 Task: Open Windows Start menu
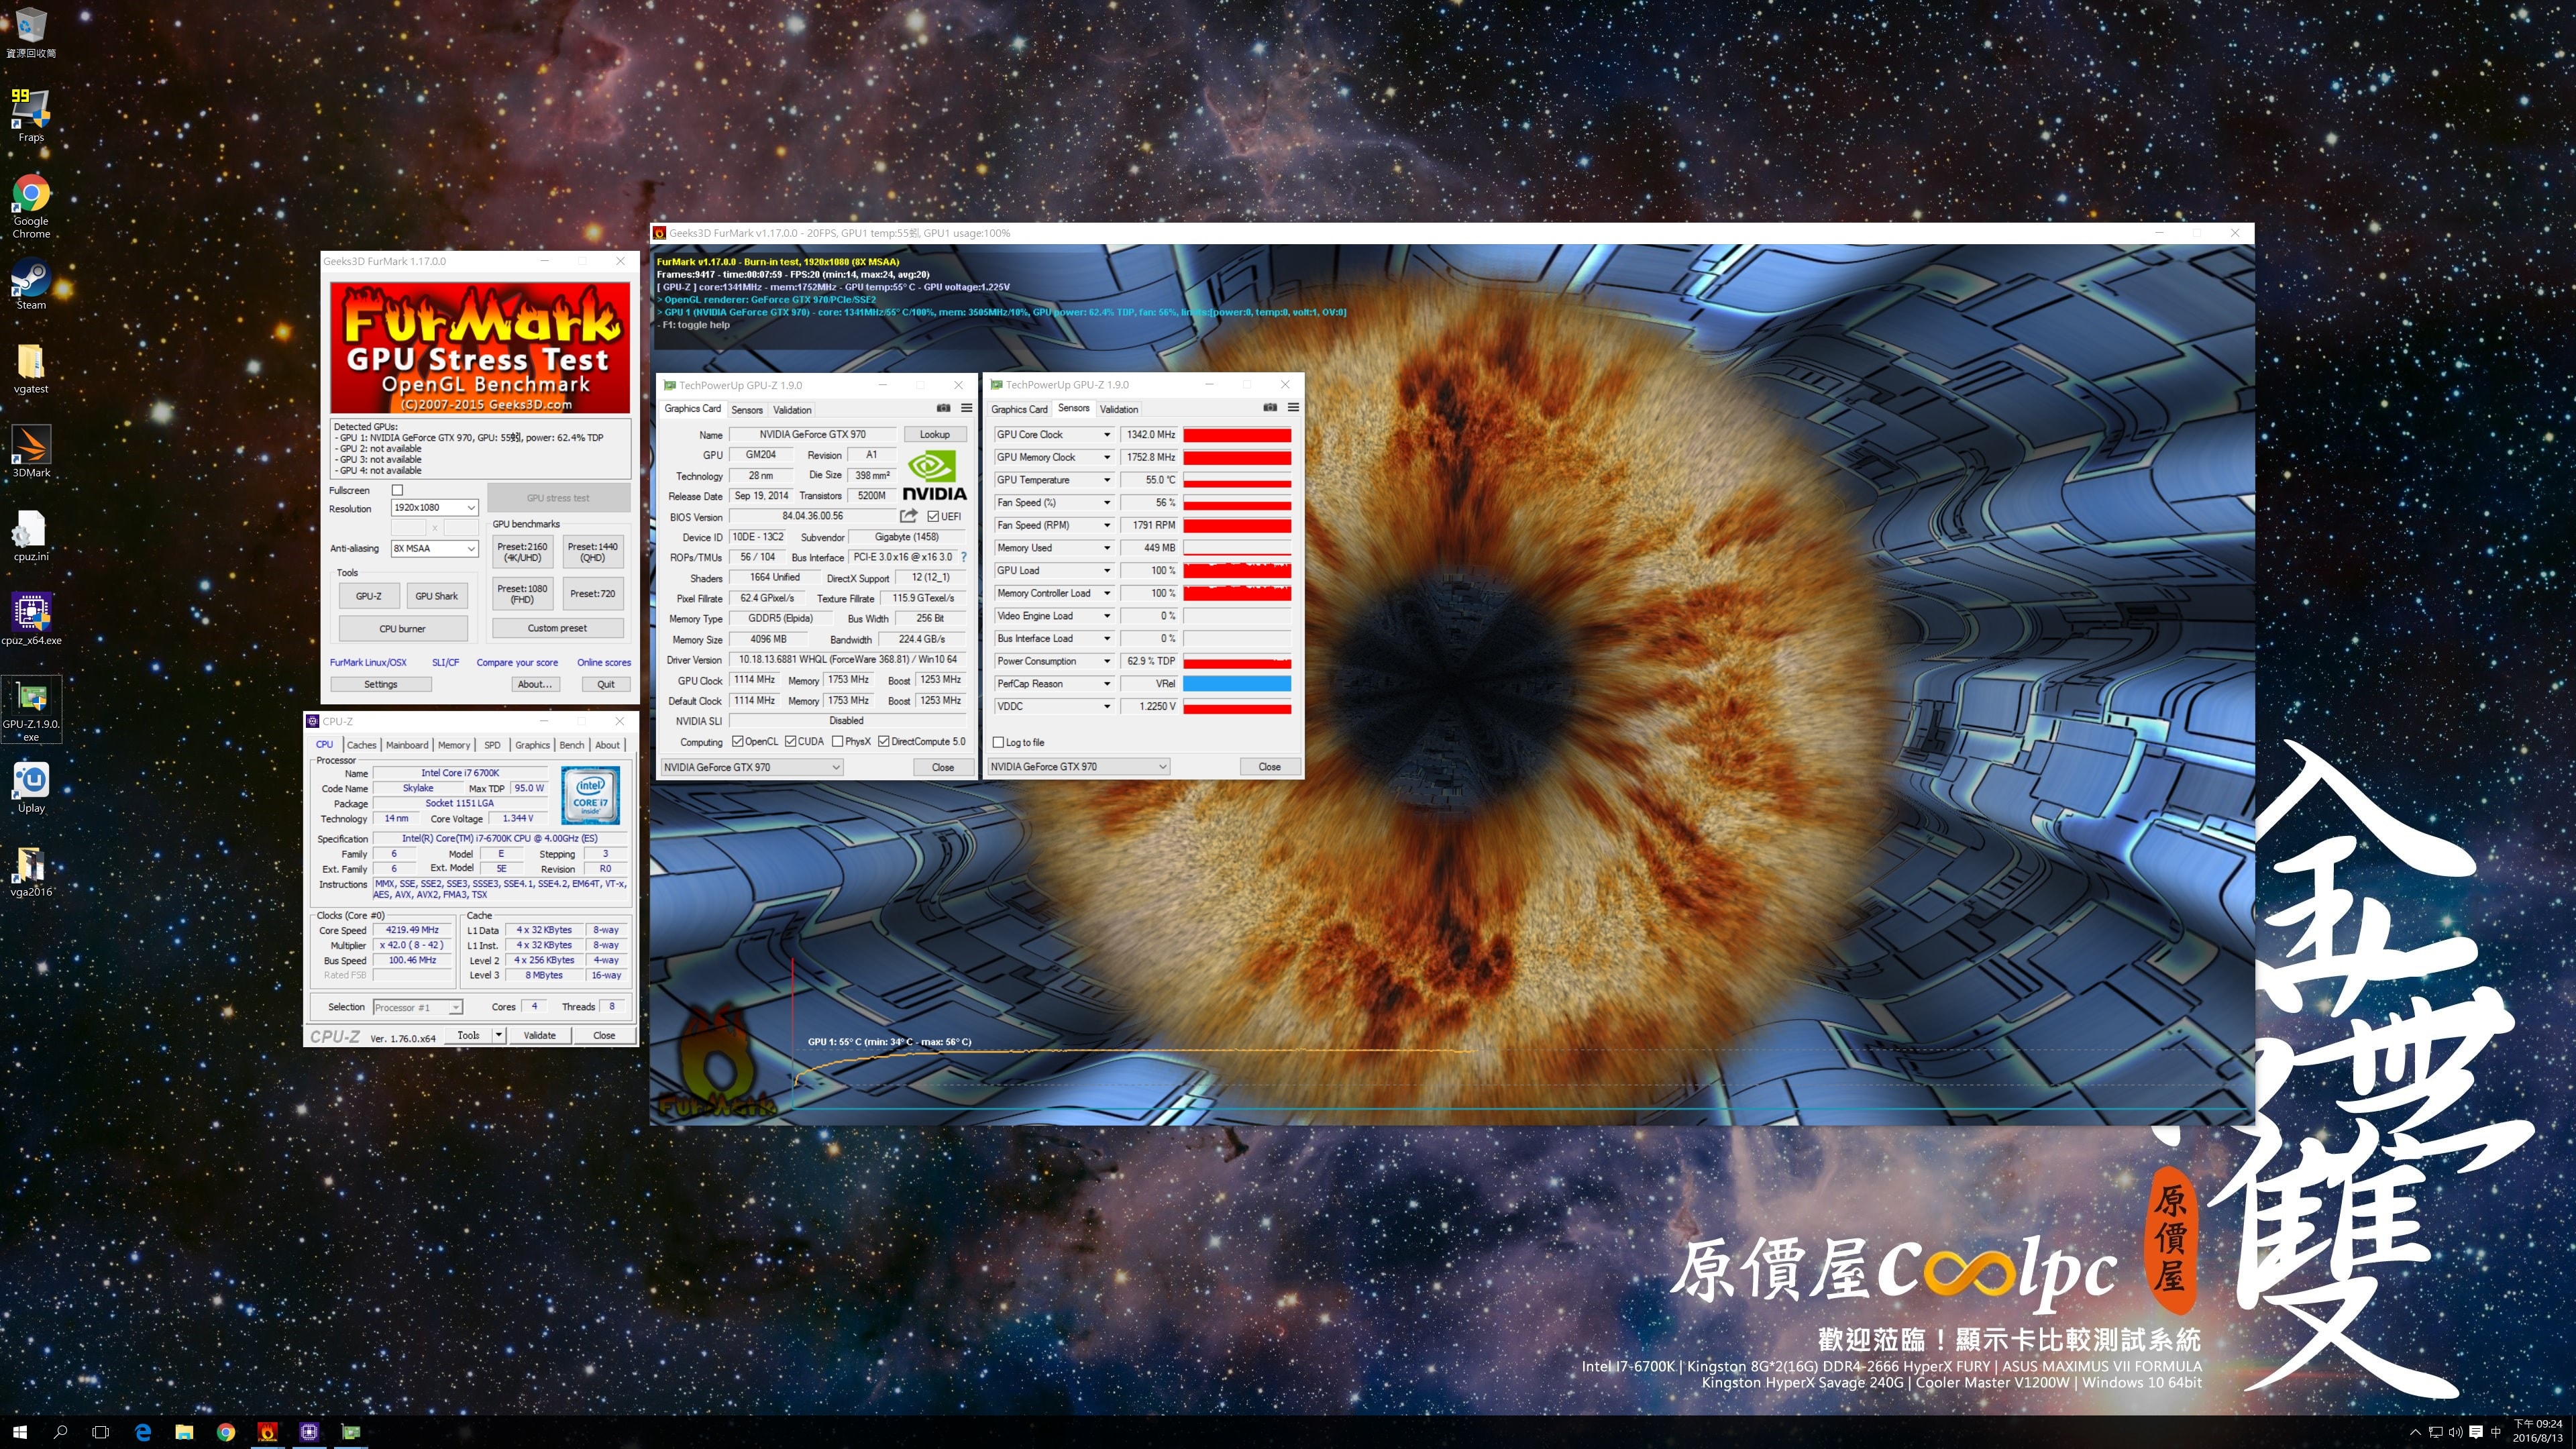[x=20, y=1432]
